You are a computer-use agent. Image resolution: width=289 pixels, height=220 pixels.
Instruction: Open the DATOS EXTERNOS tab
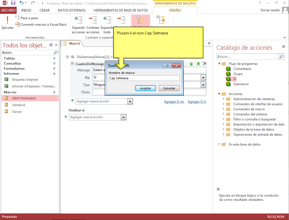tap(72, 10)
